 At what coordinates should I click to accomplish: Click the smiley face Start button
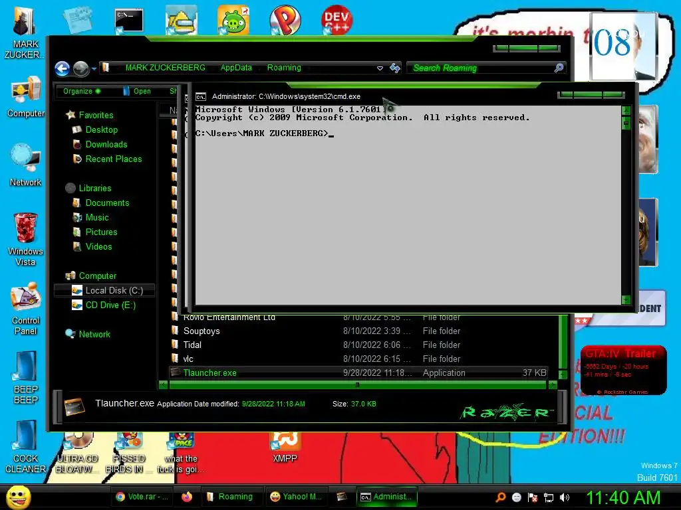18,497
